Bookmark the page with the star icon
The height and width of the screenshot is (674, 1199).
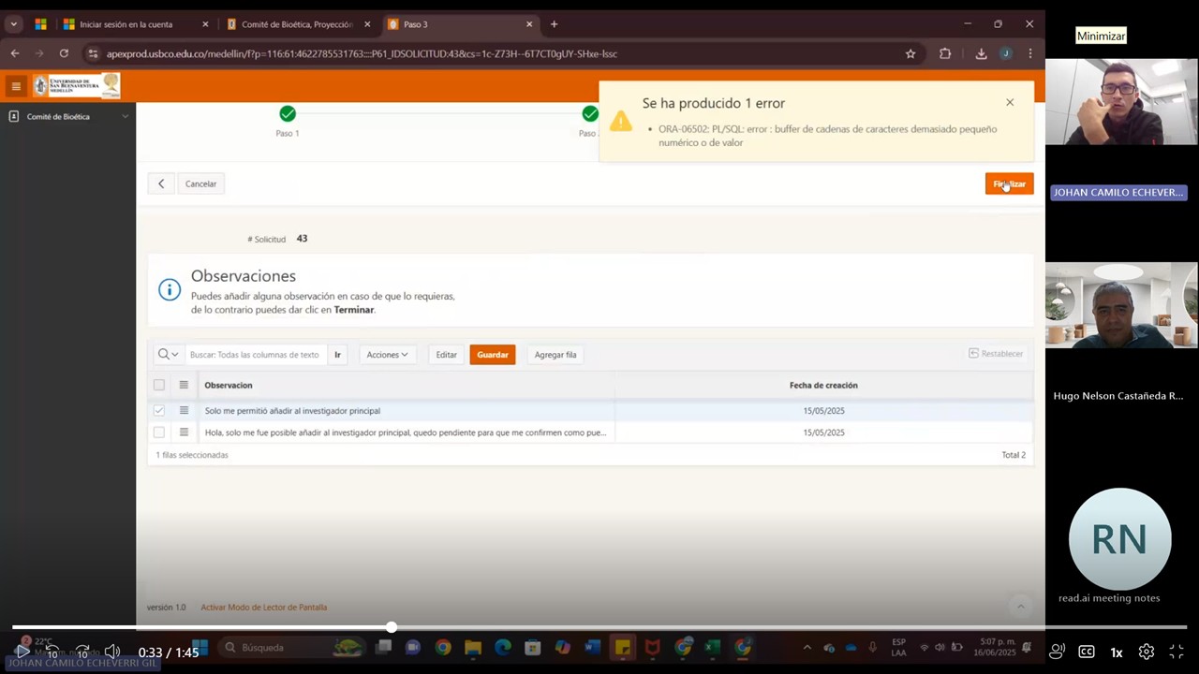pos(910,53)
